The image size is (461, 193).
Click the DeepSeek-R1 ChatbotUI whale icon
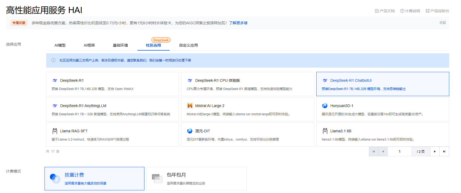325,80
